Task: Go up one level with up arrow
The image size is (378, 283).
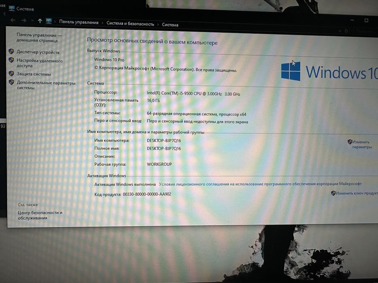Action: [x=40, y=21]
